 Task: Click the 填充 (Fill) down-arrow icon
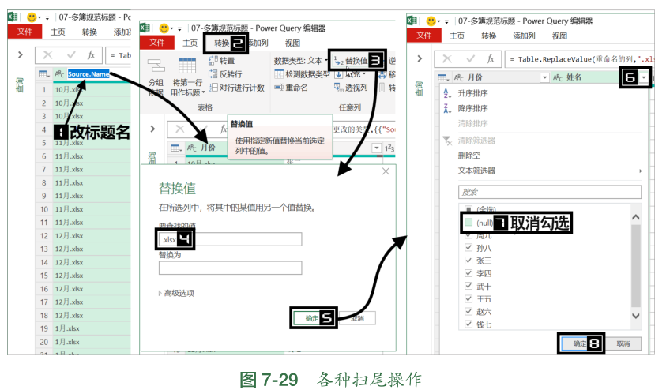point(338,75)
